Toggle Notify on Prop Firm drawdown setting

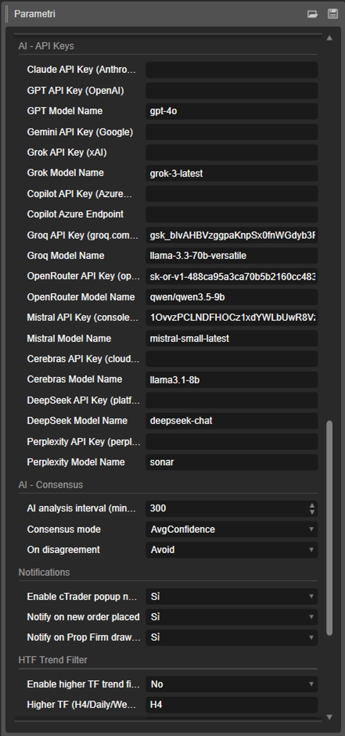tap(231, 637)
